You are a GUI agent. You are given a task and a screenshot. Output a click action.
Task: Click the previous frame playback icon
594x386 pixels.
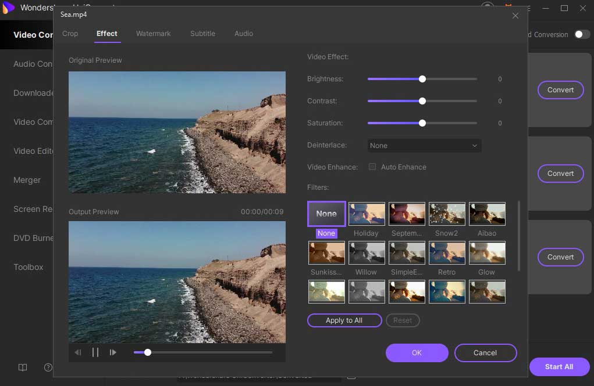(78, 352)
